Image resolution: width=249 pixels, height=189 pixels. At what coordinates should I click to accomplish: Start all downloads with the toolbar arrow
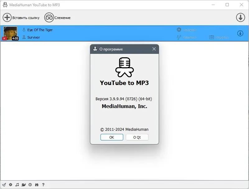240,17
